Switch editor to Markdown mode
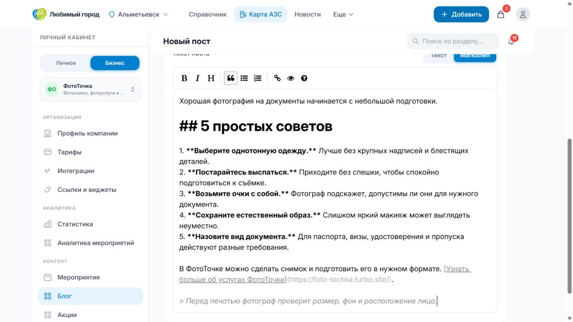The width and height of the screenshot is (573, 322). pos(475,56)
